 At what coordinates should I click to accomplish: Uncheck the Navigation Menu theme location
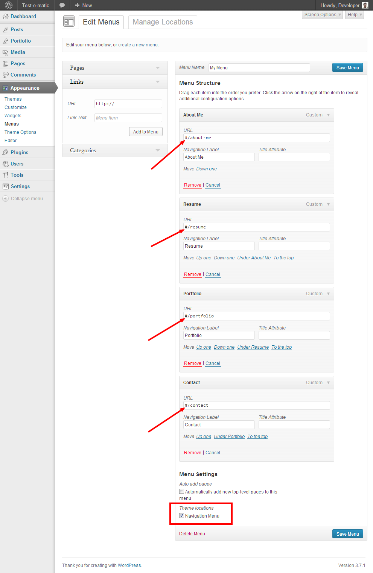tap(182, 516)
